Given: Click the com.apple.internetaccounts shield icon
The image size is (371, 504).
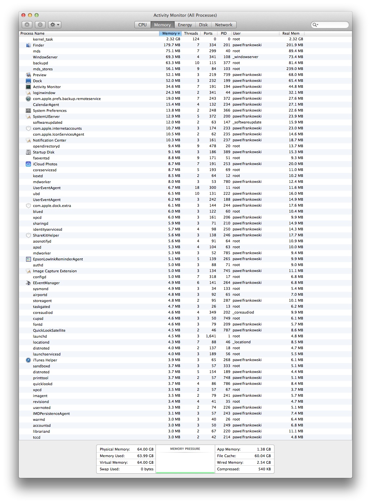Looking at the screenshot, I should 28,128.
